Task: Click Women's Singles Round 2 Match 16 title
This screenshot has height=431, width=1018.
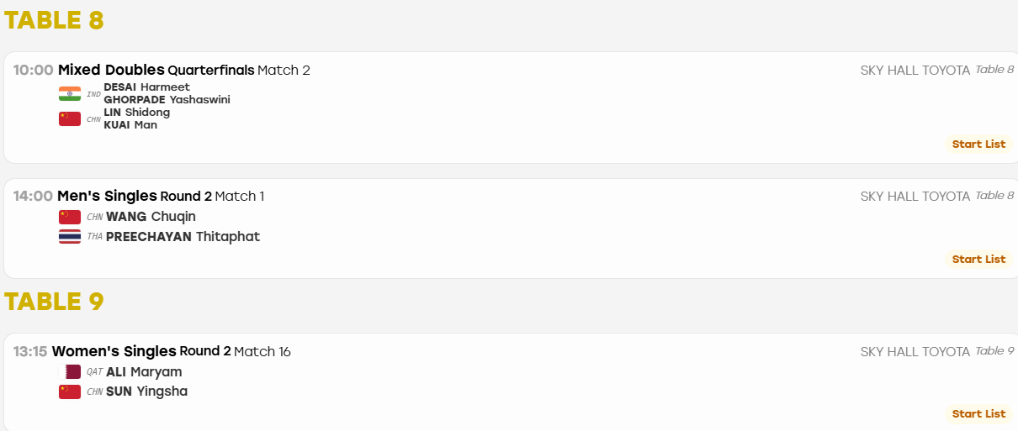Action: click(172, 351)
